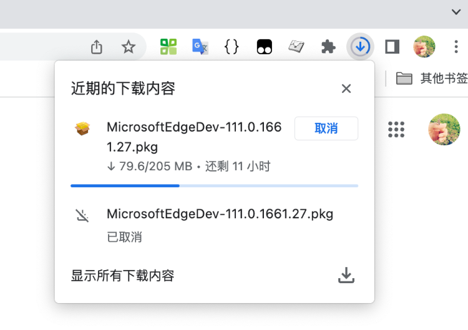Close the 近期的下载内容 popup
The width and height of the screenshot is (468, 330).
click(x=346, y=89)
